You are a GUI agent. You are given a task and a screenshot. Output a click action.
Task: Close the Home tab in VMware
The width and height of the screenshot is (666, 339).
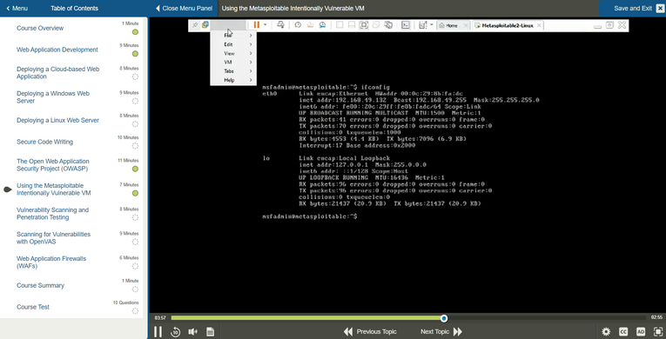tap(465, 25)
